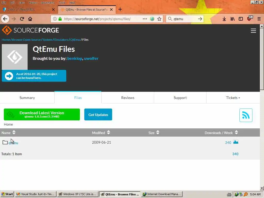This screenshot has width=264, height=198.
Task: Click the green globe icon in address bar
Action: click(x=152, y=19)
